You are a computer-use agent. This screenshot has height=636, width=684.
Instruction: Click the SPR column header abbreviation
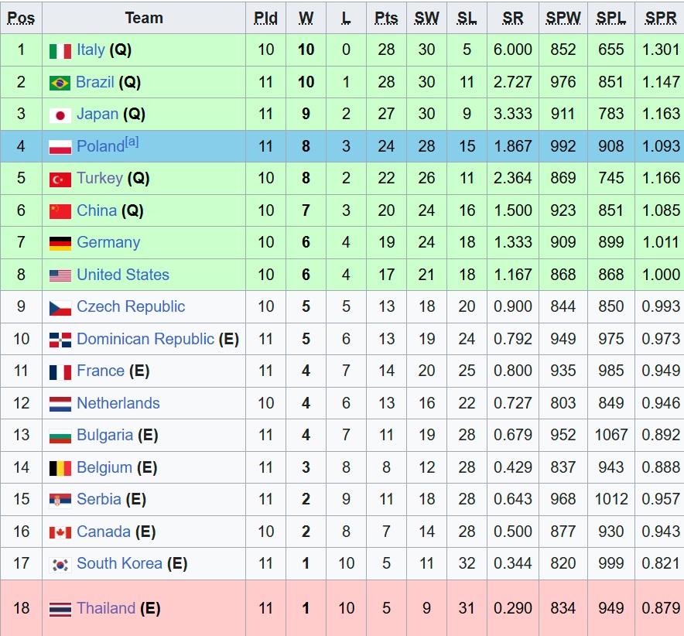click(x=660, y=18)
